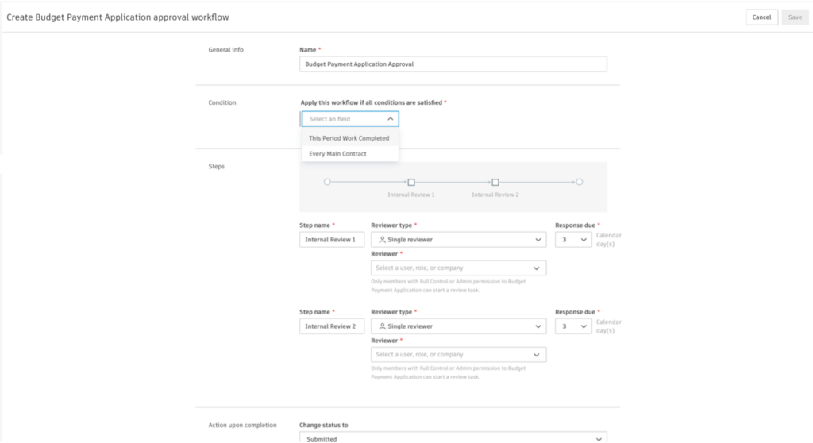Click the 'Action upon completion' label
The image size is (813, 443).
coord(242,425)
